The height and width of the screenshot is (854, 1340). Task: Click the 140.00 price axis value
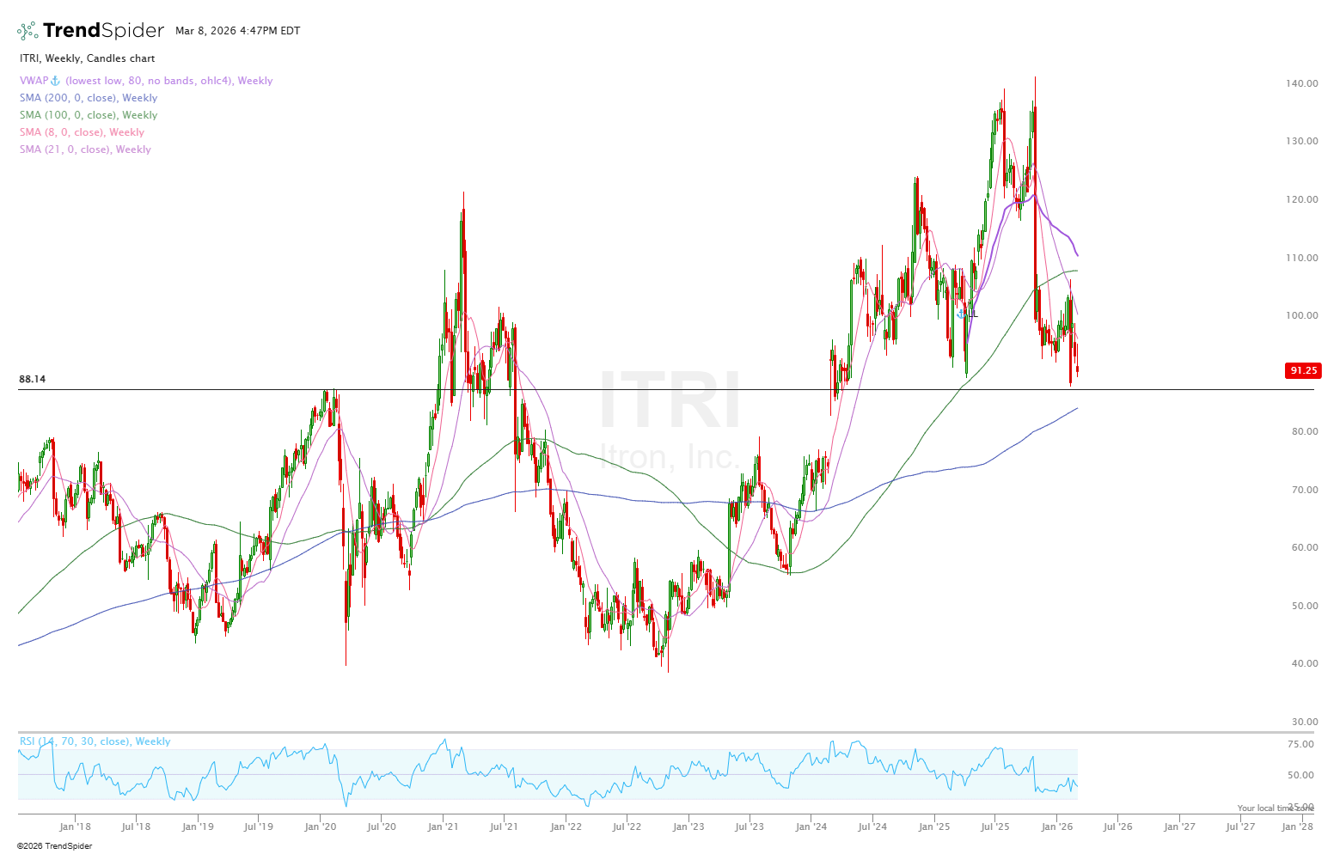coord(1302,83)
